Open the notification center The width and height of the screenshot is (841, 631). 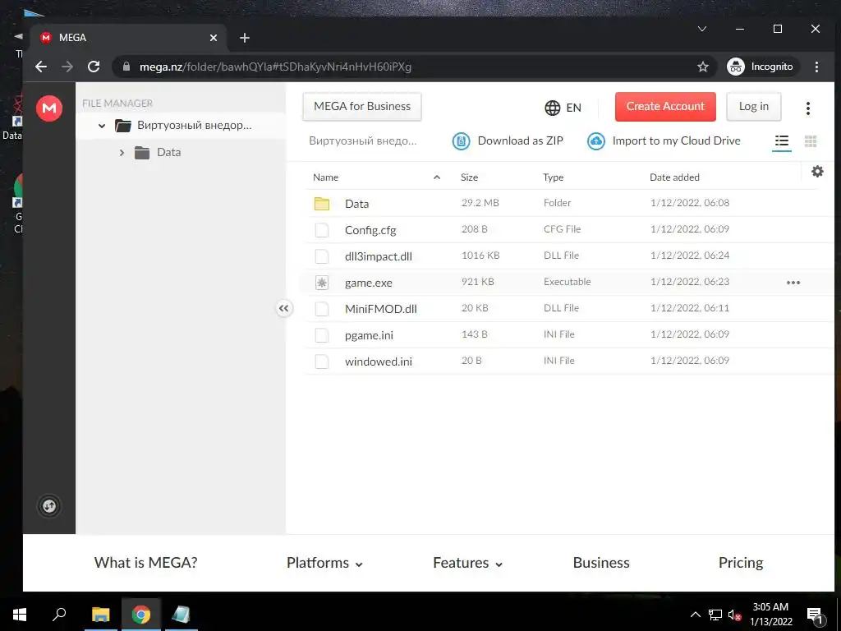(x=814, y=615)
